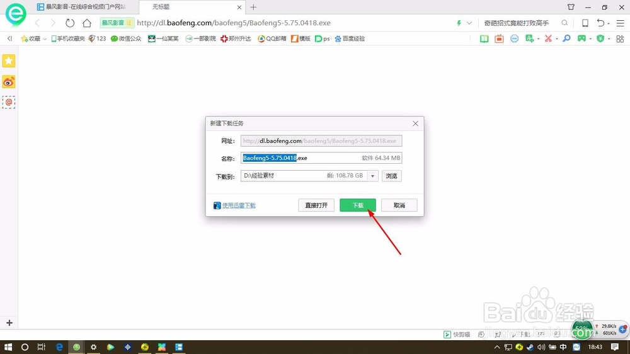Click the 暴风影音 site certificate badge
The height and width of the screenshot is (354, 630).
(x=117, y=23)
